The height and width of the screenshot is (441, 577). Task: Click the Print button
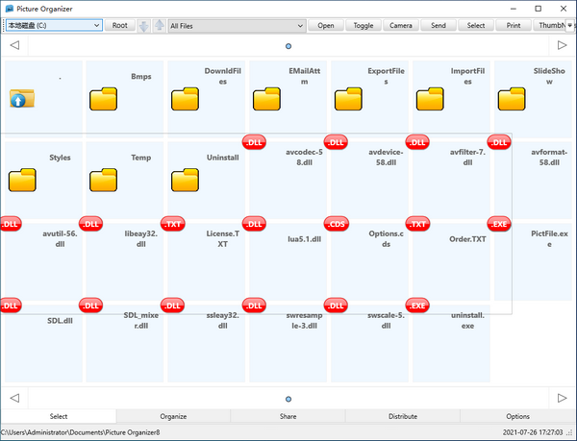click(x=514, y=26)
